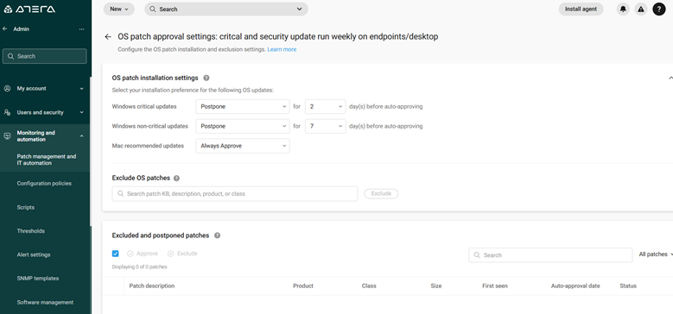Click the OS patch installation settings help icon
The width and height of the screenshot is (673, 314).
[x=206, y=78]
